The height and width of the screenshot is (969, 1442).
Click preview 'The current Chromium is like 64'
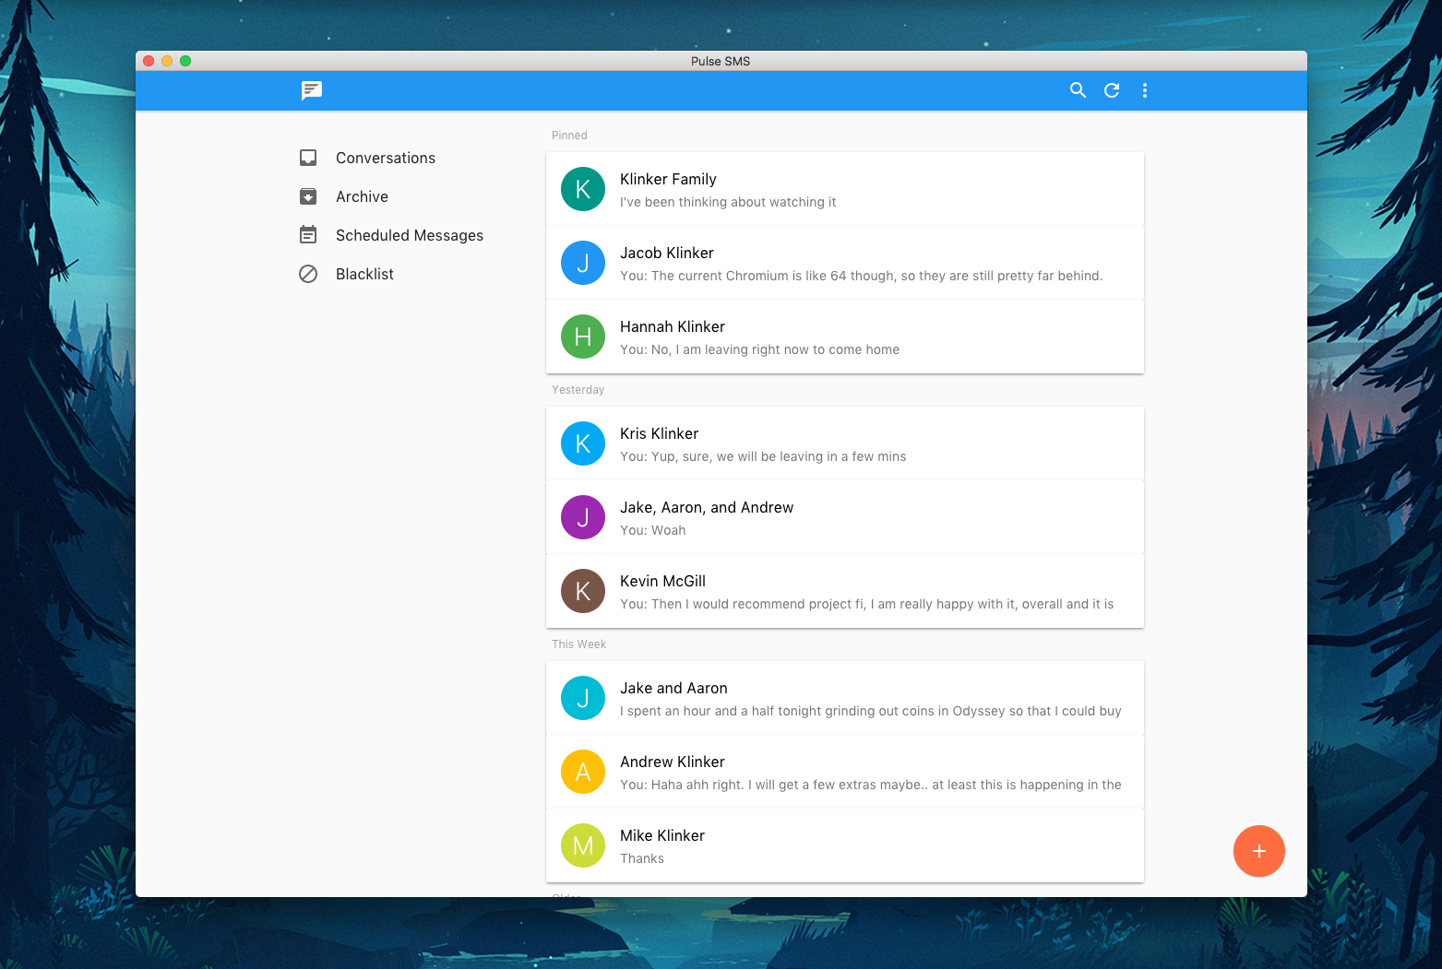pyautogui.click(x=861, y=276)
